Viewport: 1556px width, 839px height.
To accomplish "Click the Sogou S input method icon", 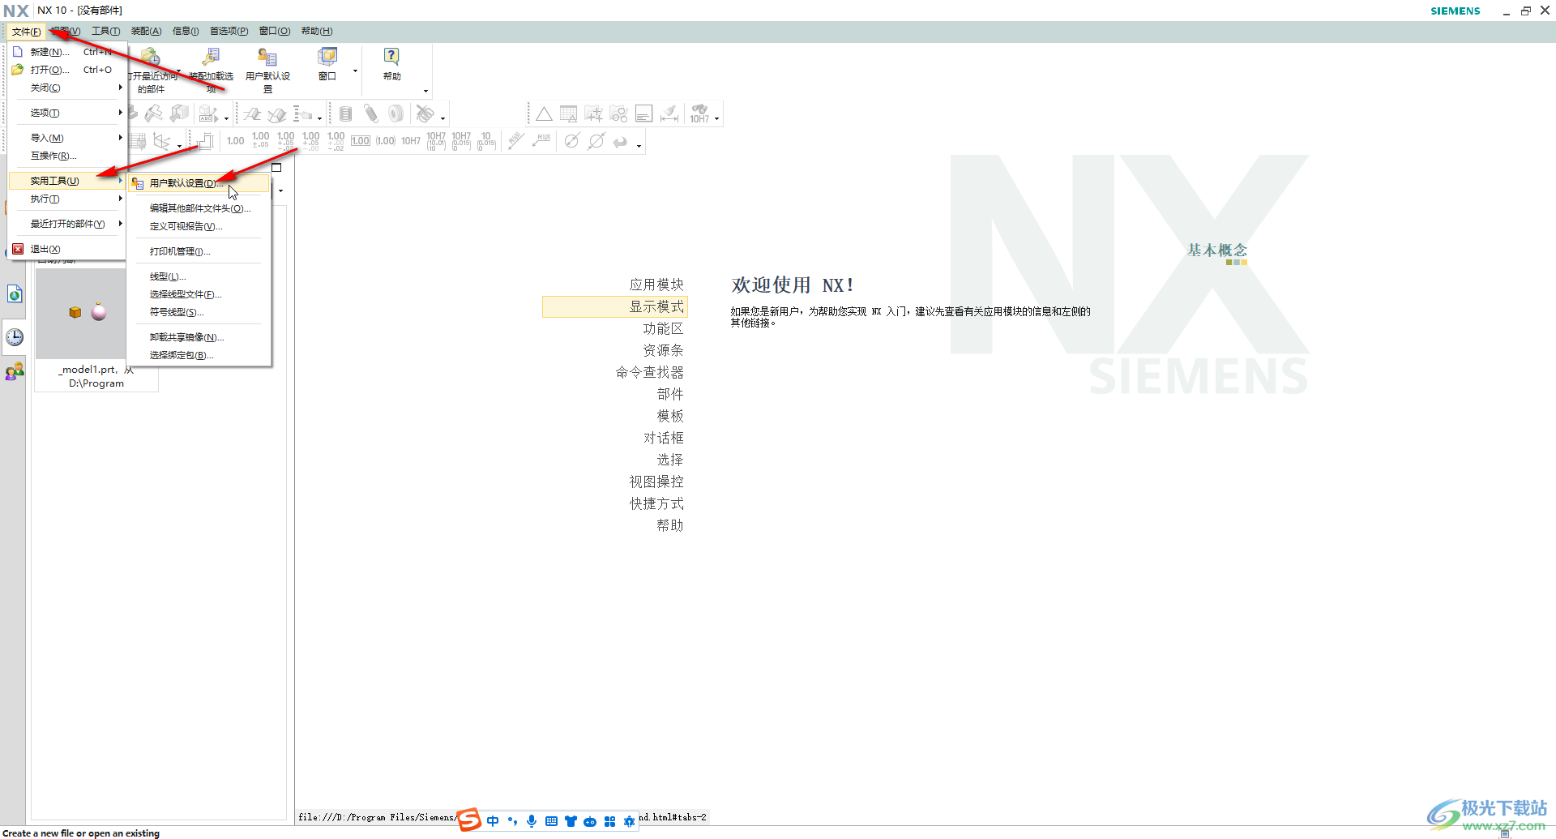I will [x=469, y=820].
